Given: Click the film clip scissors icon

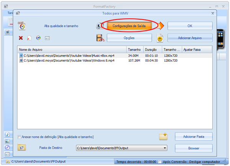Looking at the screenshot, I should click(100, 38).
